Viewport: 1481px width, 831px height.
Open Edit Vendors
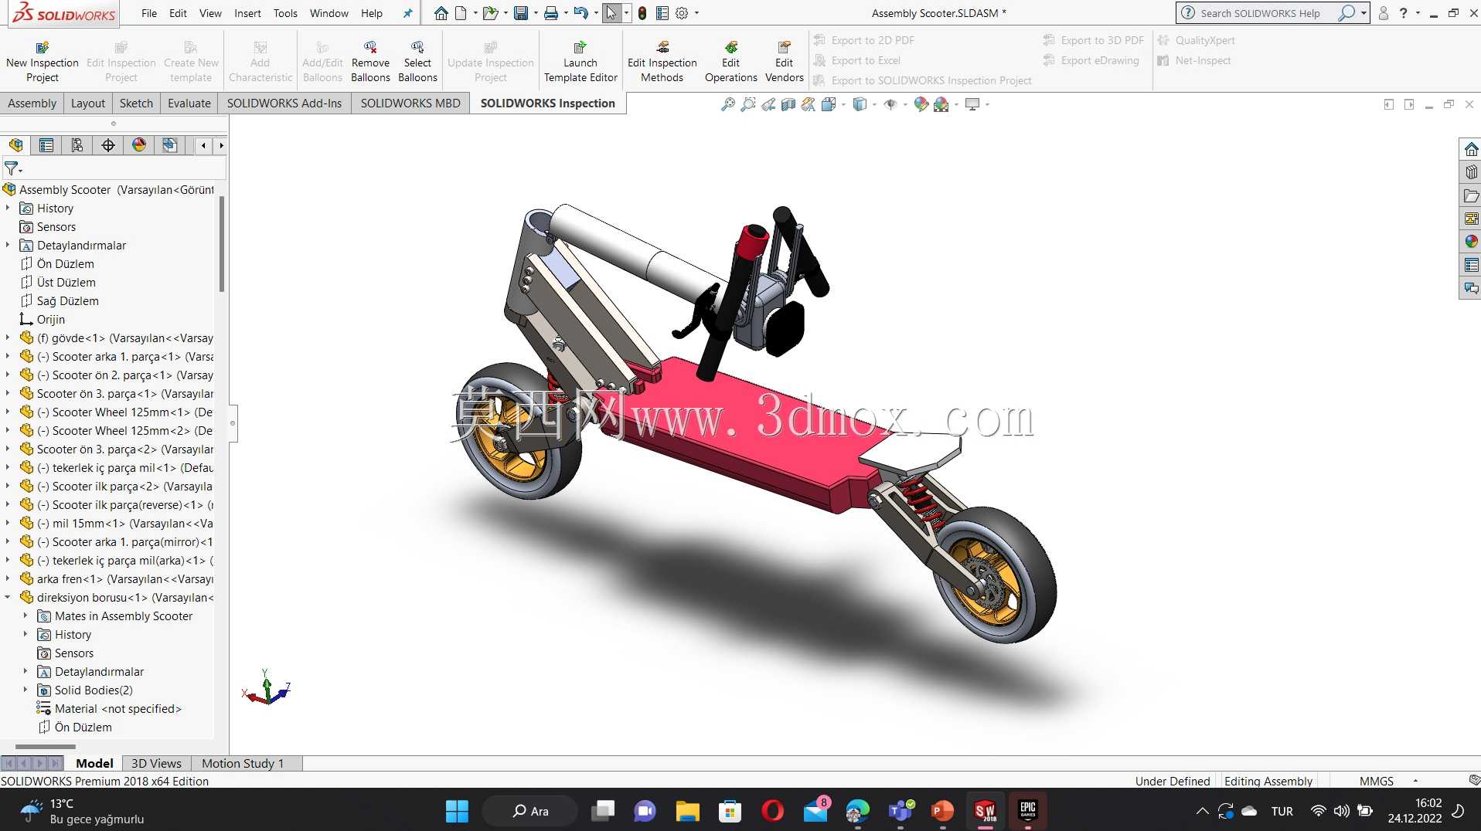[x=784, y=62]
